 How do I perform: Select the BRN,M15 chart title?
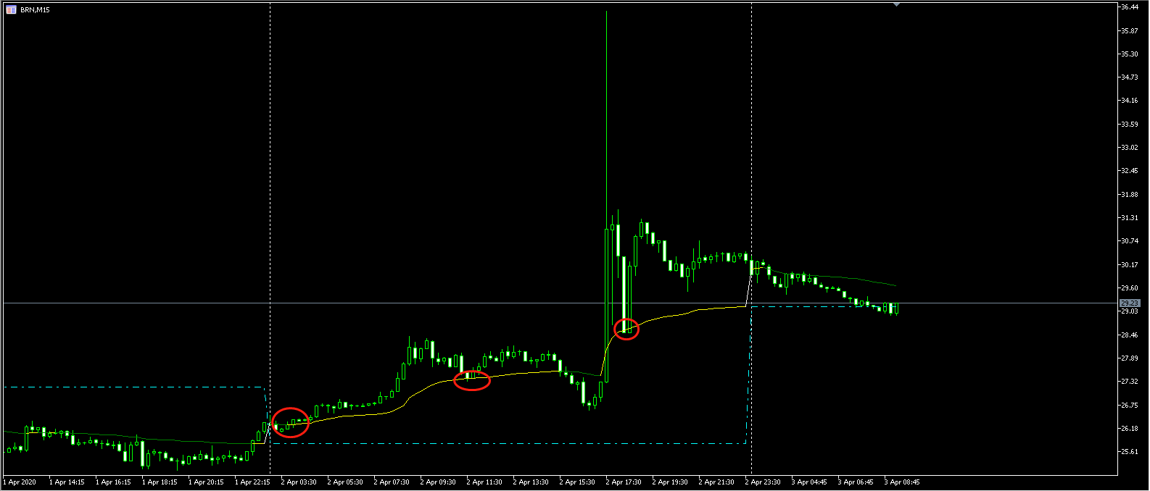coord(35,10)
